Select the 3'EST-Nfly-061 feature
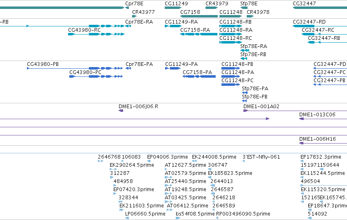The height and width of the screenshot is (220, 347). [x=244, y=161]
